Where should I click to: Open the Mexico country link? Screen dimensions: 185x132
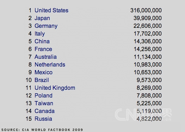click(43, 73)
